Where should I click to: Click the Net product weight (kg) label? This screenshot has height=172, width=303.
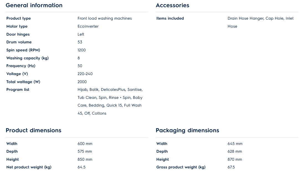(29, 167)
